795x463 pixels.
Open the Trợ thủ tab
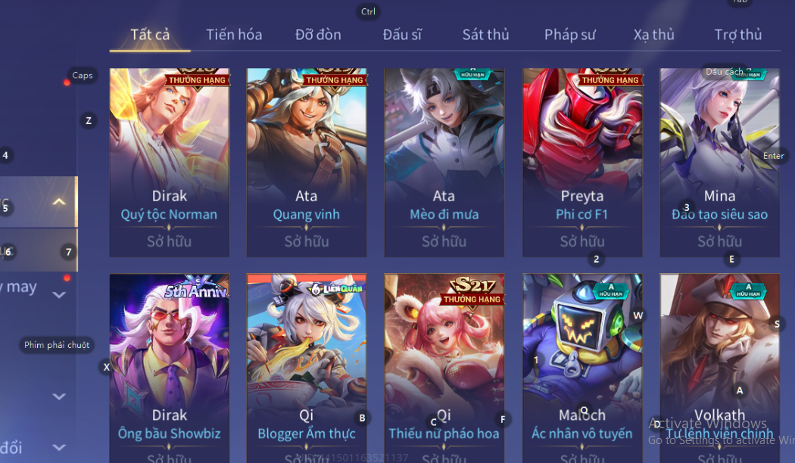[737, 35]
